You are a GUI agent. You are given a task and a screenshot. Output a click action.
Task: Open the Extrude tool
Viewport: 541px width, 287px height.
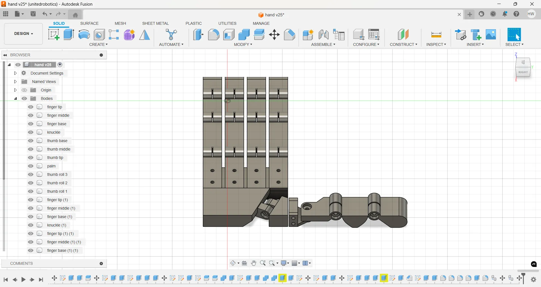point(69,34)
